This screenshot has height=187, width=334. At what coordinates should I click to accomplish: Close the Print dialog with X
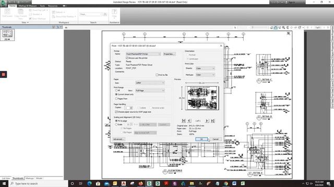tap(221, 46)
